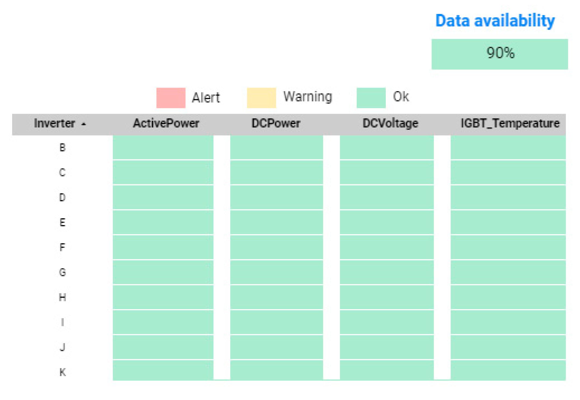This screenshot has height=400, width=580.
Task: Select the inverter H row label
Action: [62, 297]
